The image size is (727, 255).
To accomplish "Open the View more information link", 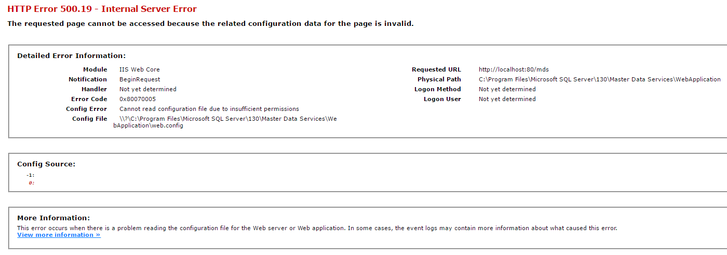I will tap(59, 235).
